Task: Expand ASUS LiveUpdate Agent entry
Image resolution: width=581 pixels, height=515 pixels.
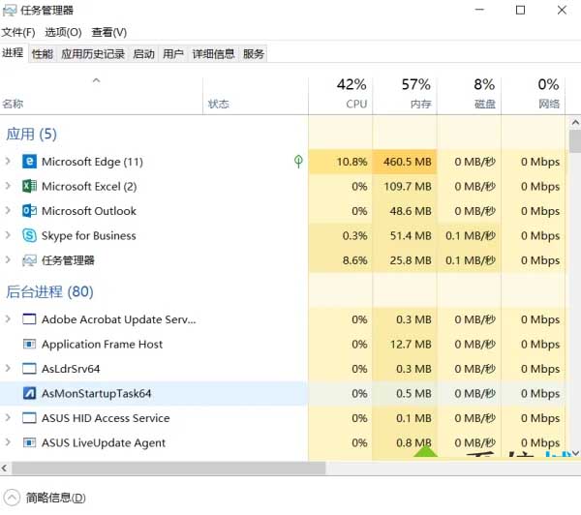Action: pos(8,442)
